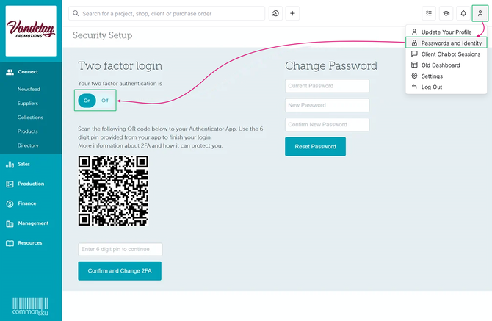Click Confirm and Change 2FA button
This screenshot has width=492, height=321.
(x=120, y=271)
